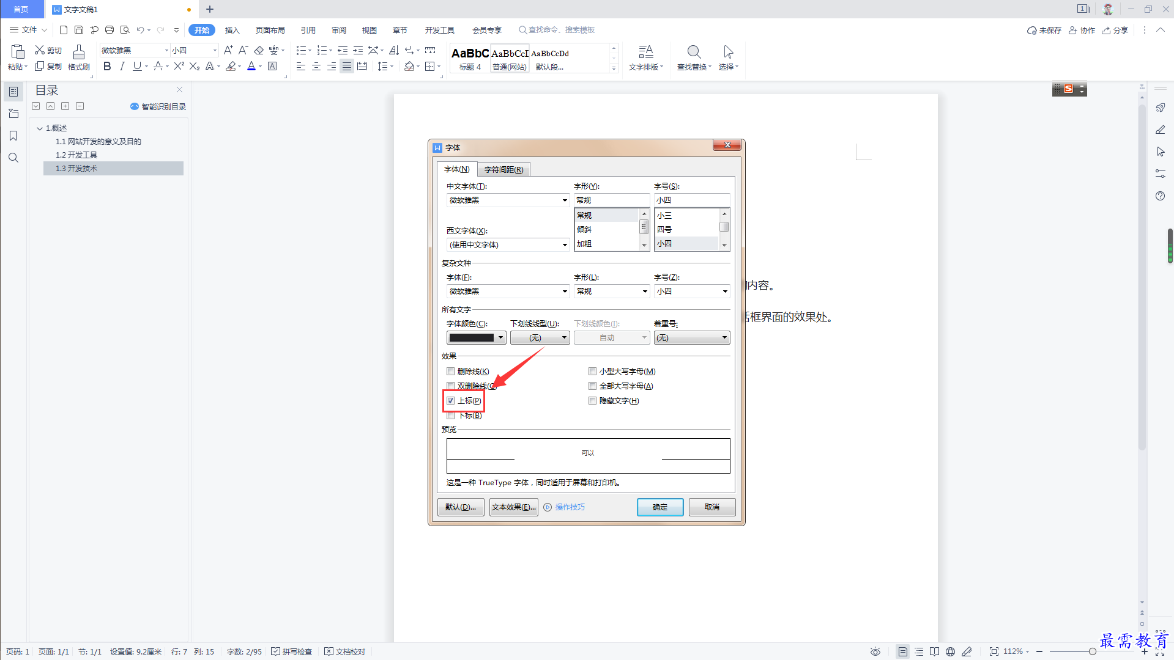Open the Page Layout (页面布局) ribbon tab
Image resolution: width=1174 pixels, height=660 pixels.
[270, 30]
